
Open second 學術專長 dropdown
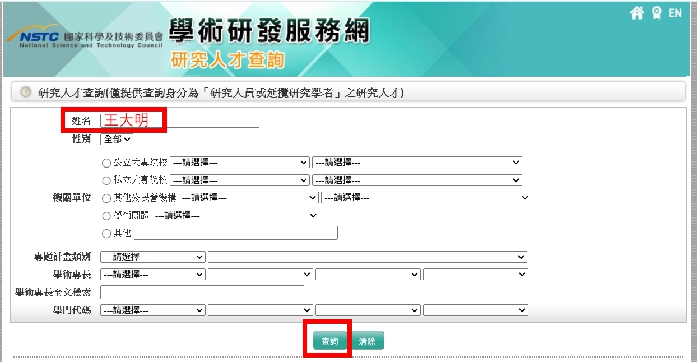tap(261, 275)
